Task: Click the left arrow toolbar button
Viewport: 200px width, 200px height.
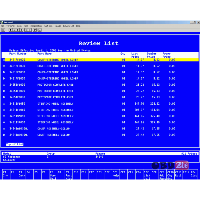Action: pos(18,30)
